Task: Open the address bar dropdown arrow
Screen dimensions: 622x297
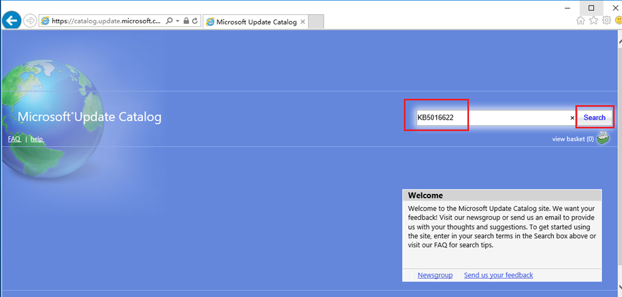Action: click(x=177, y=21)
